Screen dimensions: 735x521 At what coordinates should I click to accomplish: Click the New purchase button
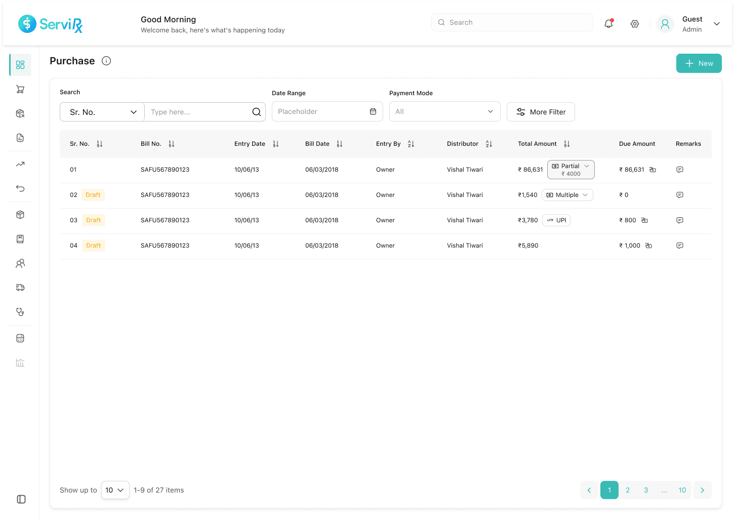pyautogui.click(x=699, y=63)
